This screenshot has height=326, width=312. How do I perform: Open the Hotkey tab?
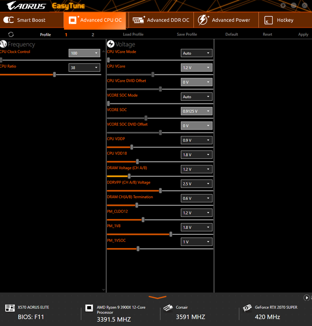pyautogui.click(x=286, y=20)
